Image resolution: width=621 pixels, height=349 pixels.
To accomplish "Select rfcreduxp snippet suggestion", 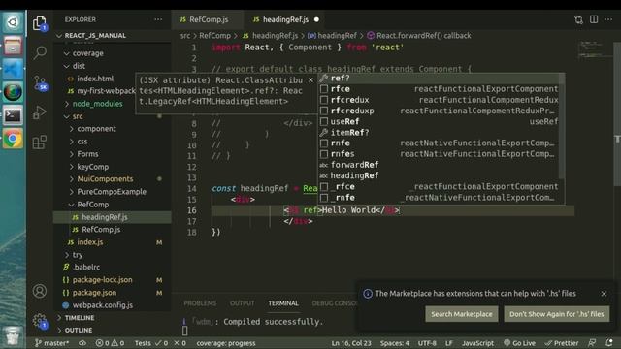I will pyautogui.click(x=440, y=111).
